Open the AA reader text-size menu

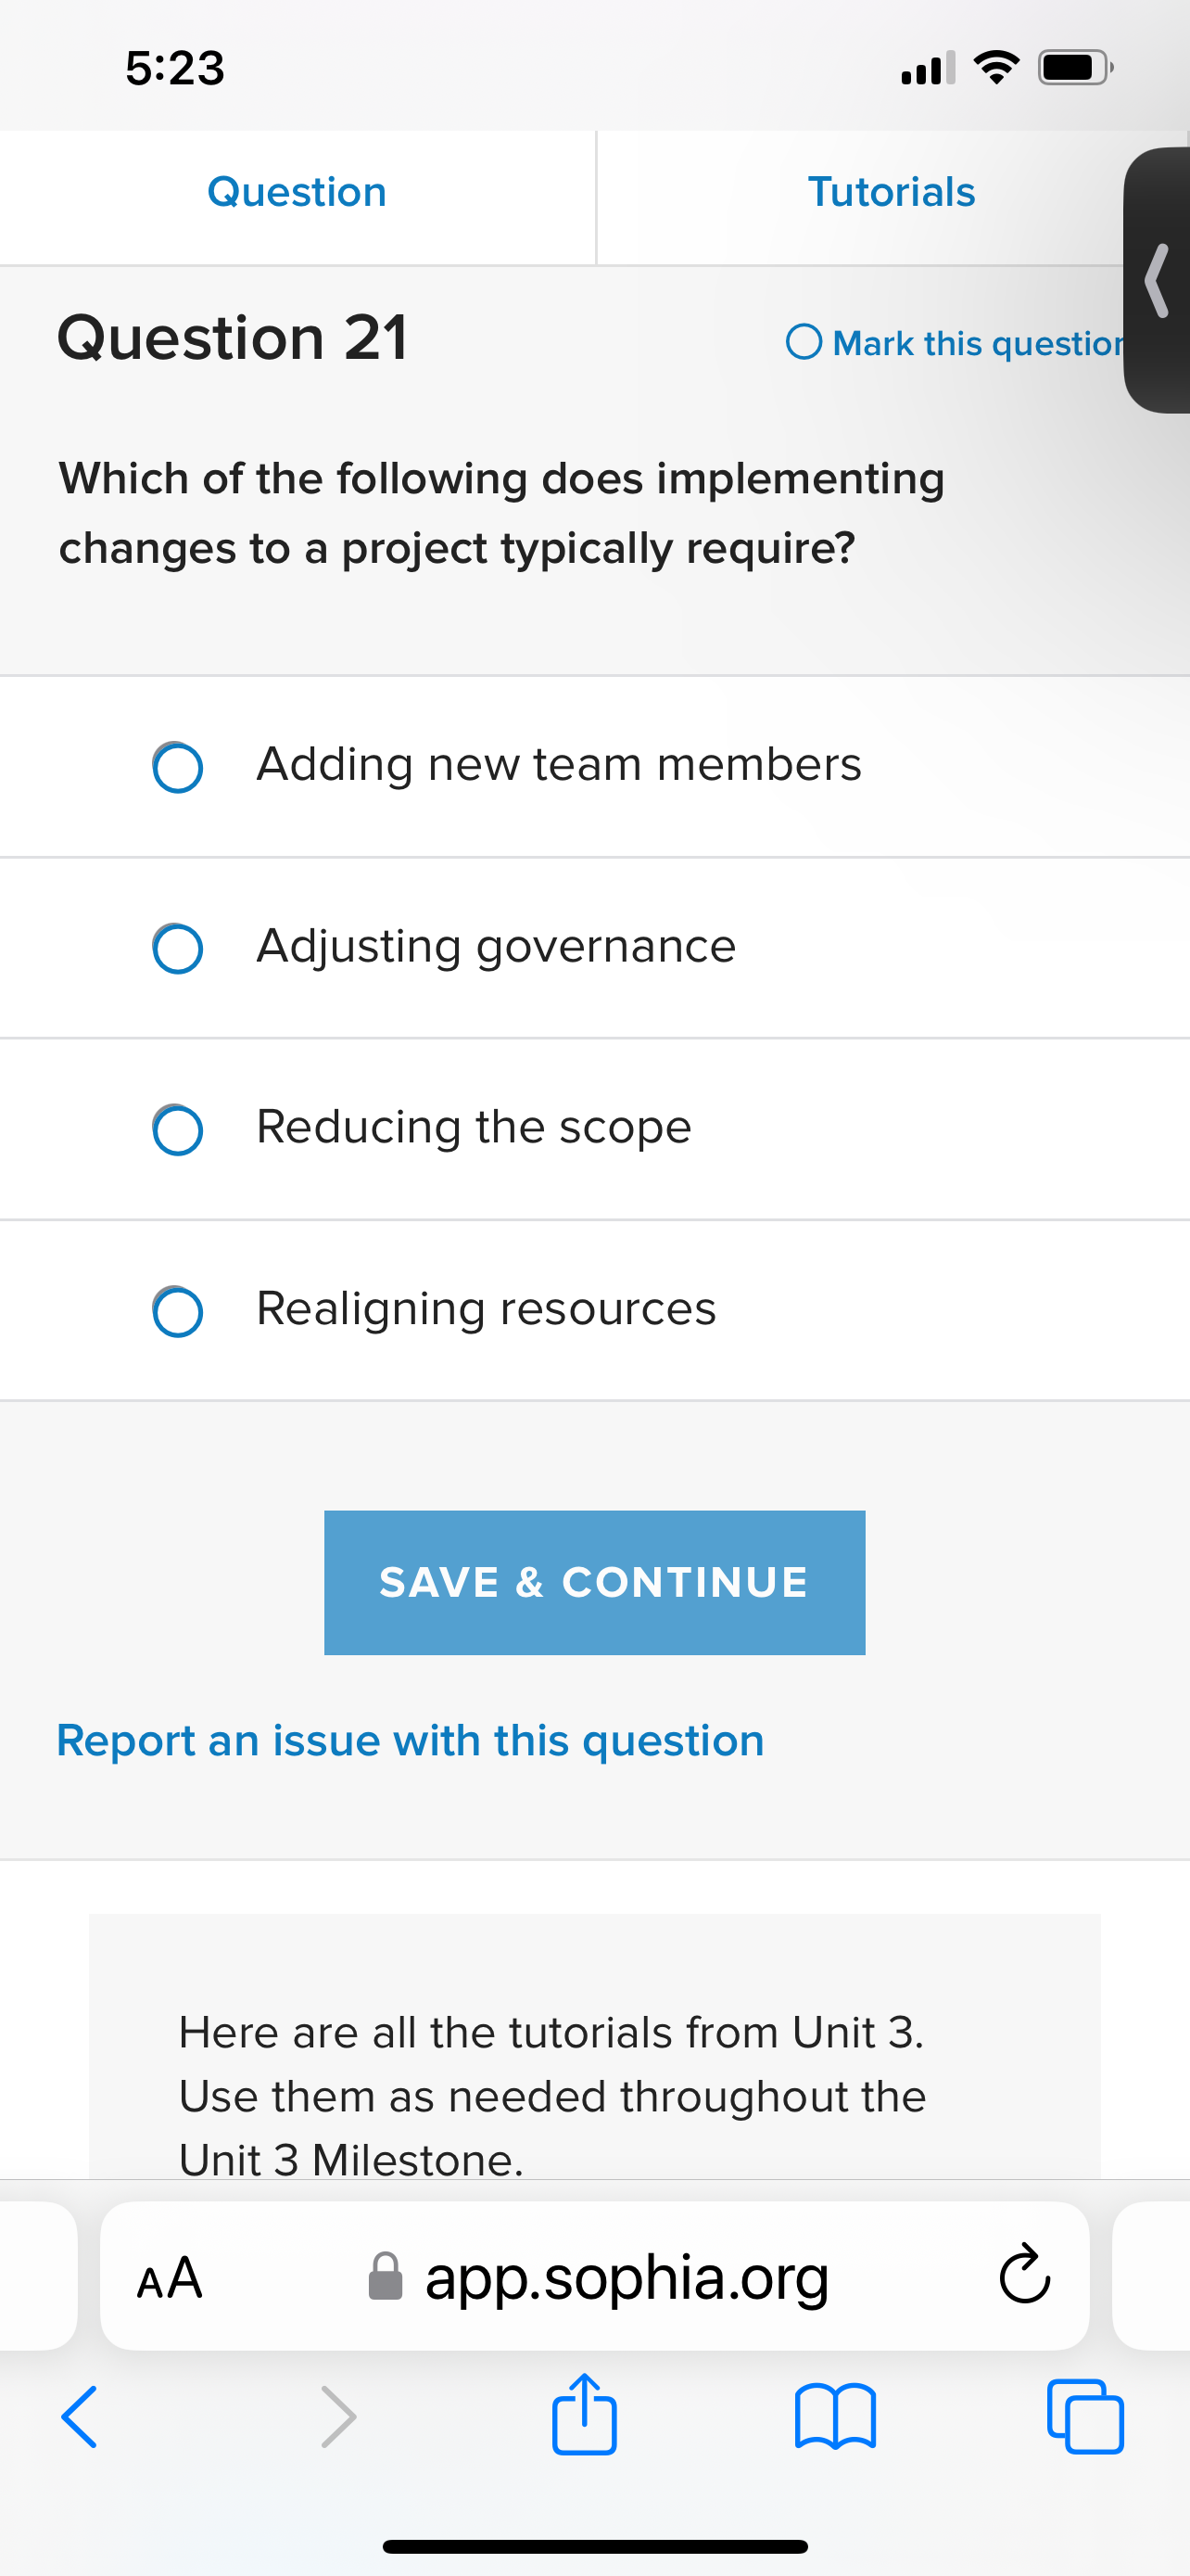pos(170,2278)
